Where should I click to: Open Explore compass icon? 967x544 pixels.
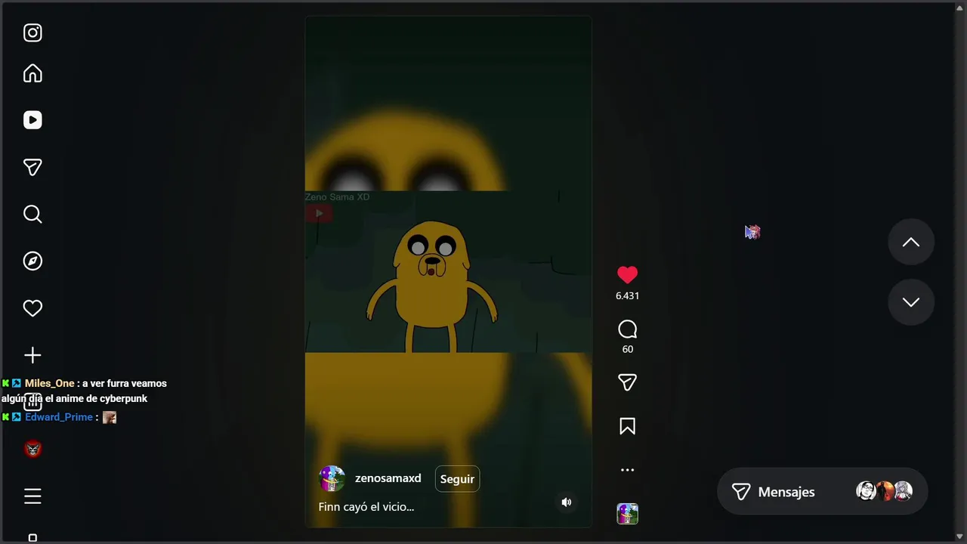point(32,261)
